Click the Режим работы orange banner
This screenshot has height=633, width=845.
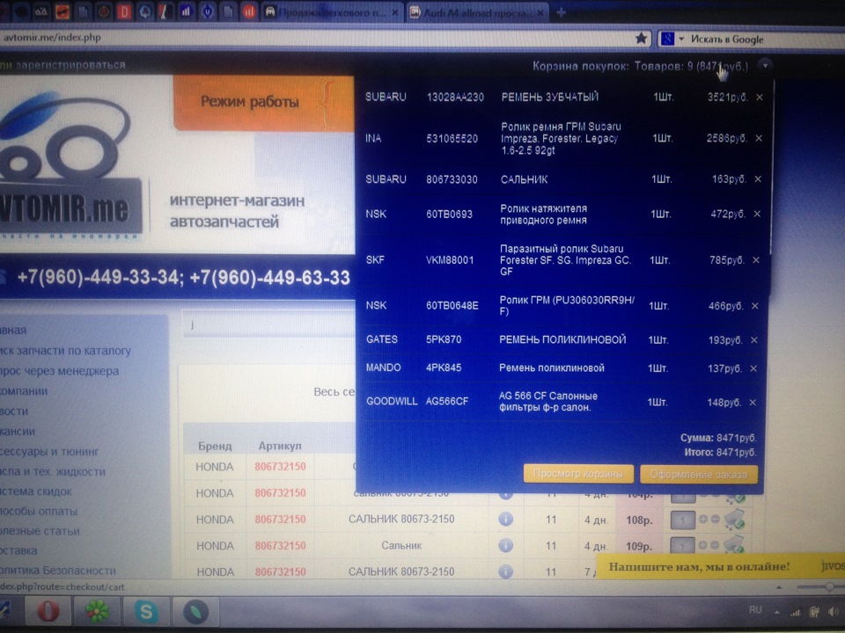click(x=263, y=102)
